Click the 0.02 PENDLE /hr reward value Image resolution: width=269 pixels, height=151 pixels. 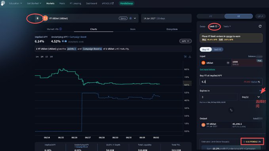point(252,142)
